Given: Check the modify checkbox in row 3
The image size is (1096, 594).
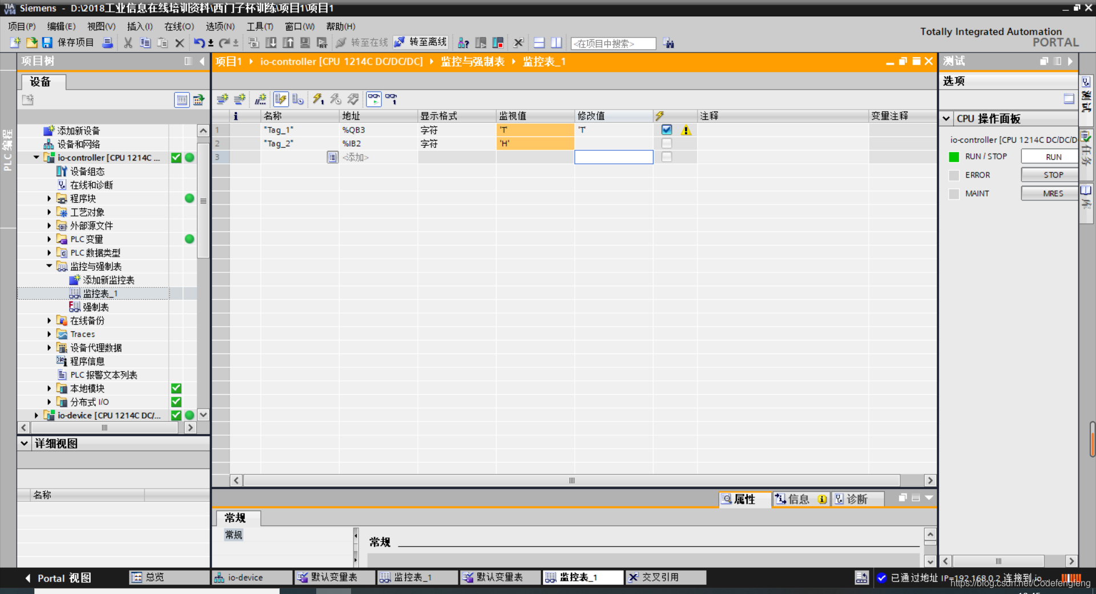Looking at the screenshot, I should click(667, 157).
